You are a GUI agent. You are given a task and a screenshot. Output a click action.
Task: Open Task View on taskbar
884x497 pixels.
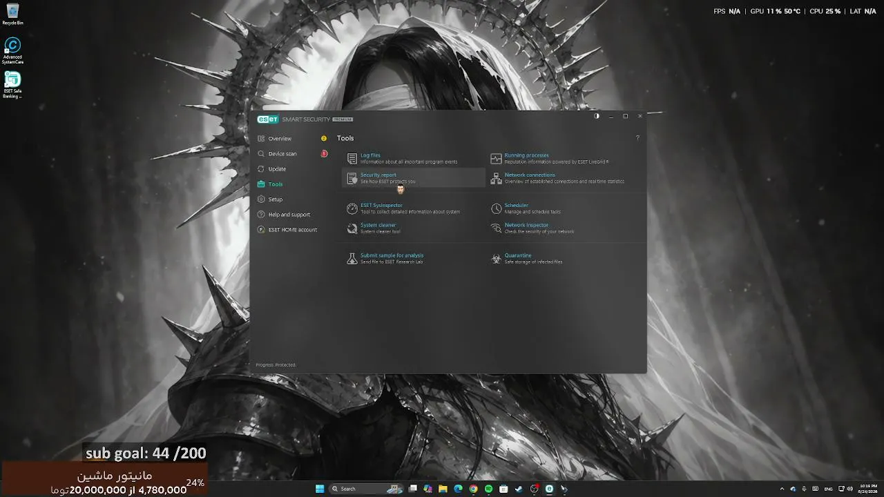click(413, 489)
